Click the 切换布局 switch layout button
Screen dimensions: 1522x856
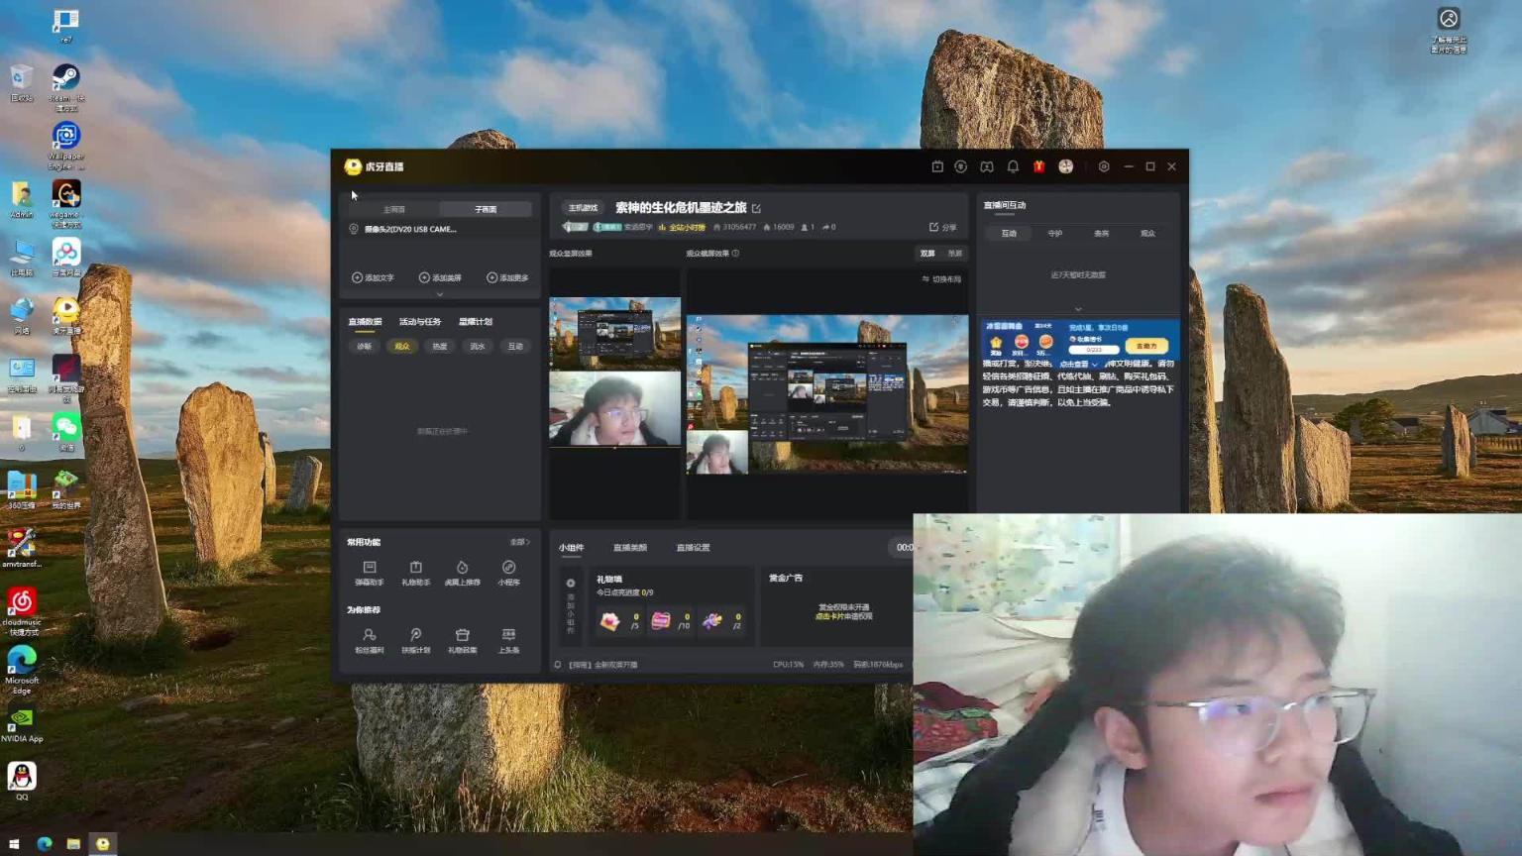[x=941, y=279]
